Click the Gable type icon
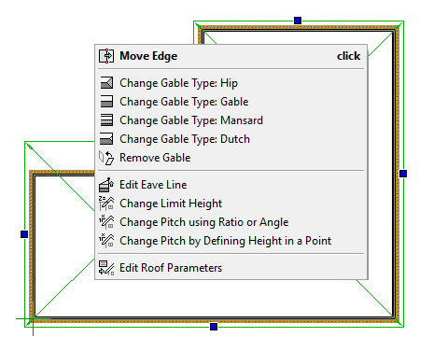The height and width of the screenshot is (351, 433). [x=106, y=102]
